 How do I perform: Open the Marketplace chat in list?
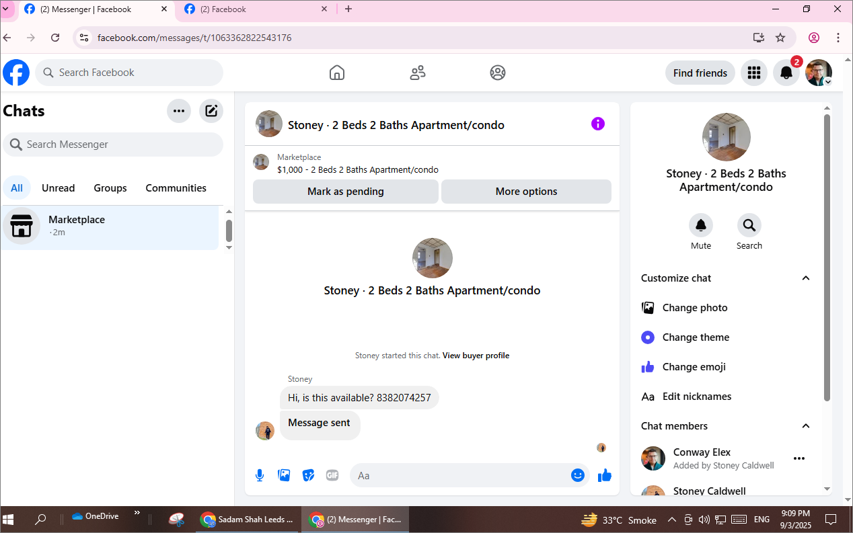(x=110, y=227)
